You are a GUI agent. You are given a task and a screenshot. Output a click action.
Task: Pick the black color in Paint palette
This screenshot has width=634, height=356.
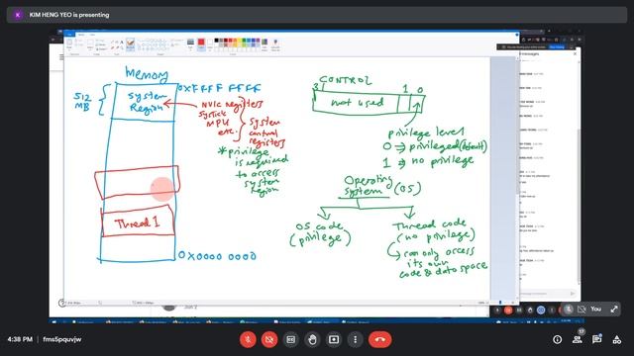pos(216,41)
